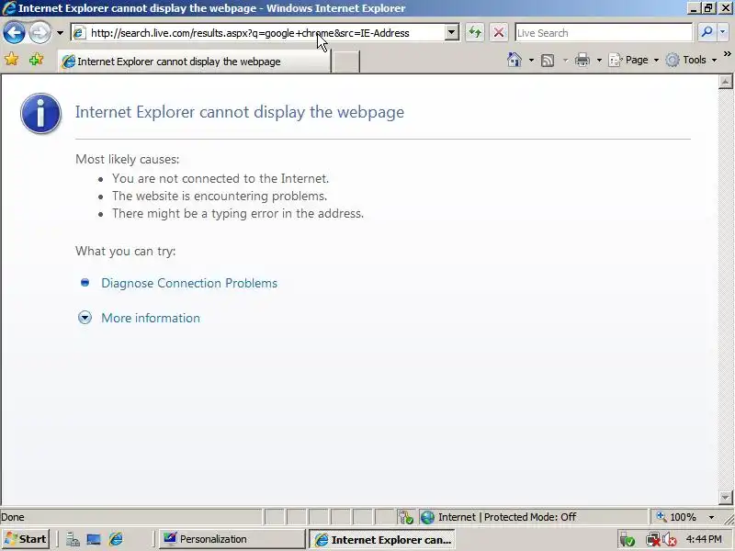Click the Print icon
This screenshot has width=735, height=551.
pyautogui.click(x=582, y=61)
